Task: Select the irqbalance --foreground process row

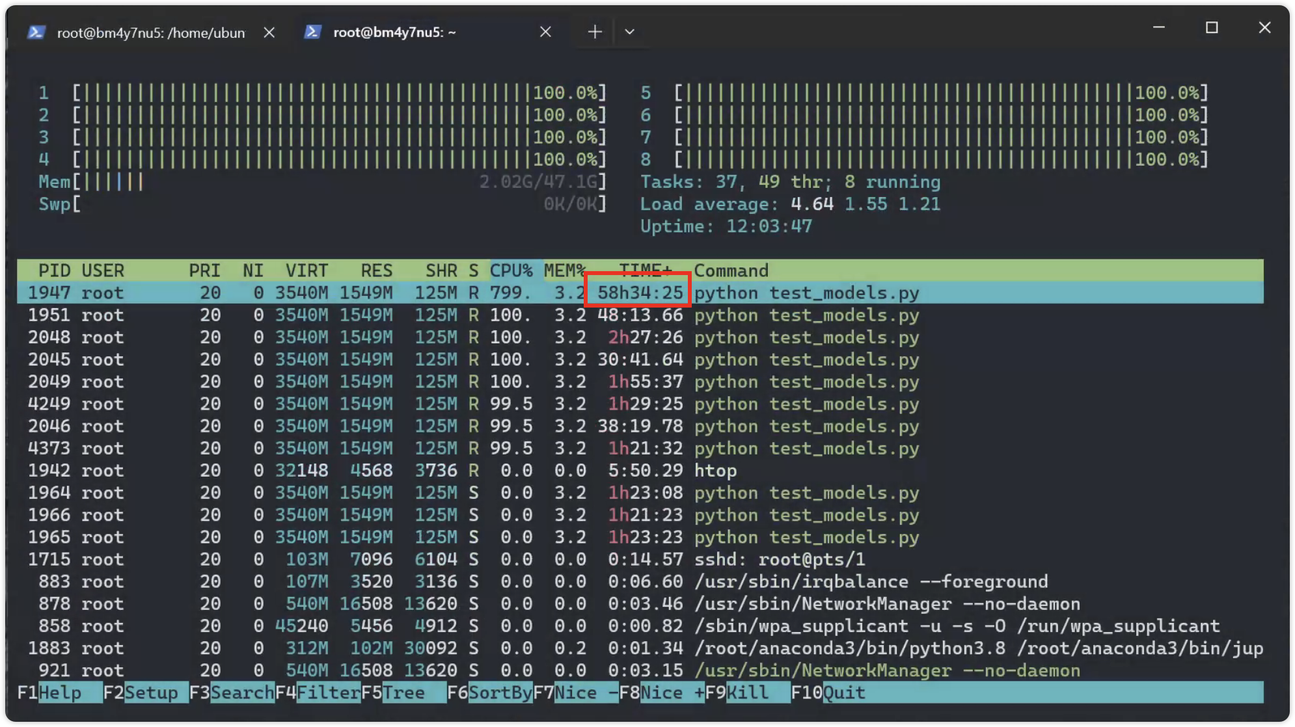Action: (x=640, y=581)
